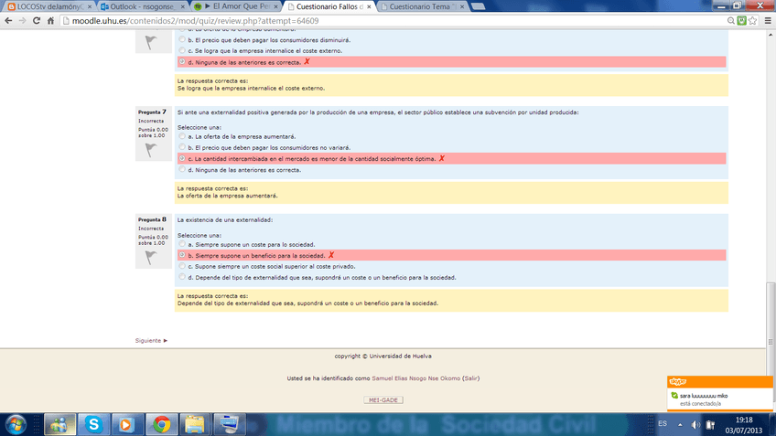Select option a 'La oferta de la empresa aumentará'
Viewport: 776px width, 436px height.
coord(181,136)
